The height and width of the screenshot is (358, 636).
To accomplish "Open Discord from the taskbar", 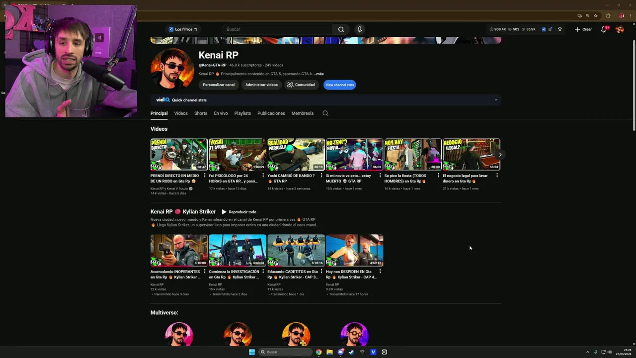I will pos(340,352).
